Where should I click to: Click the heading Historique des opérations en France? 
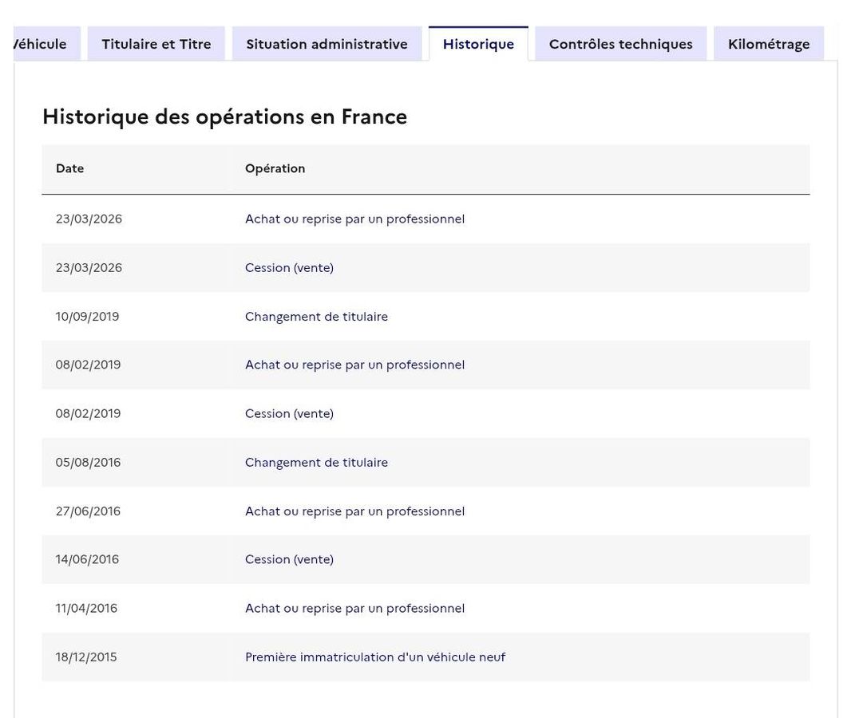(x=224, y=117)
